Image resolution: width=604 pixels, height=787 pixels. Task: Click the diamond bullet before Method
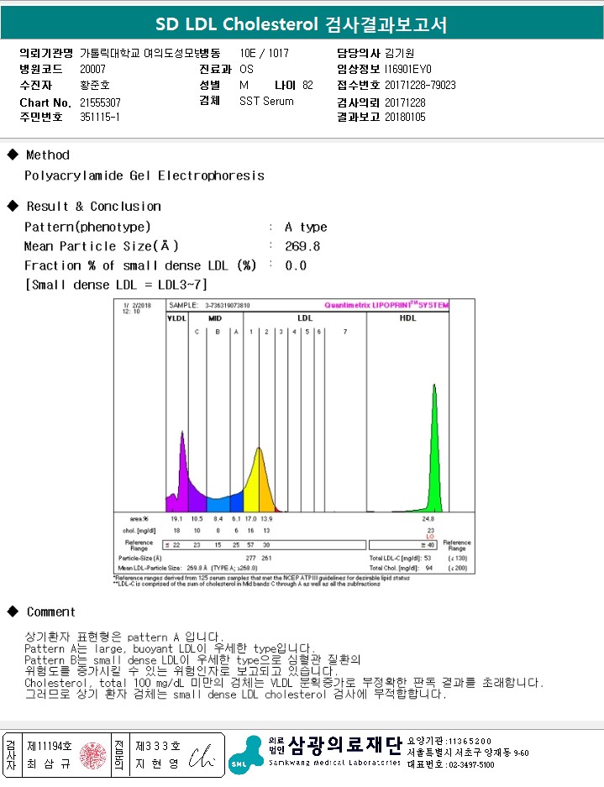click(x=13, y=155)
